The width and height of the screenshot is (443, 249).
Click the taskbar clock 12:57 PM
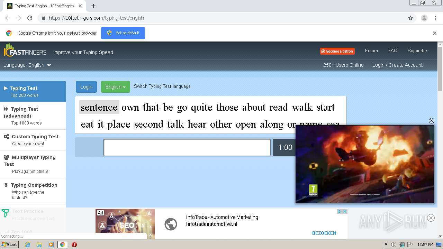[425, 245]
